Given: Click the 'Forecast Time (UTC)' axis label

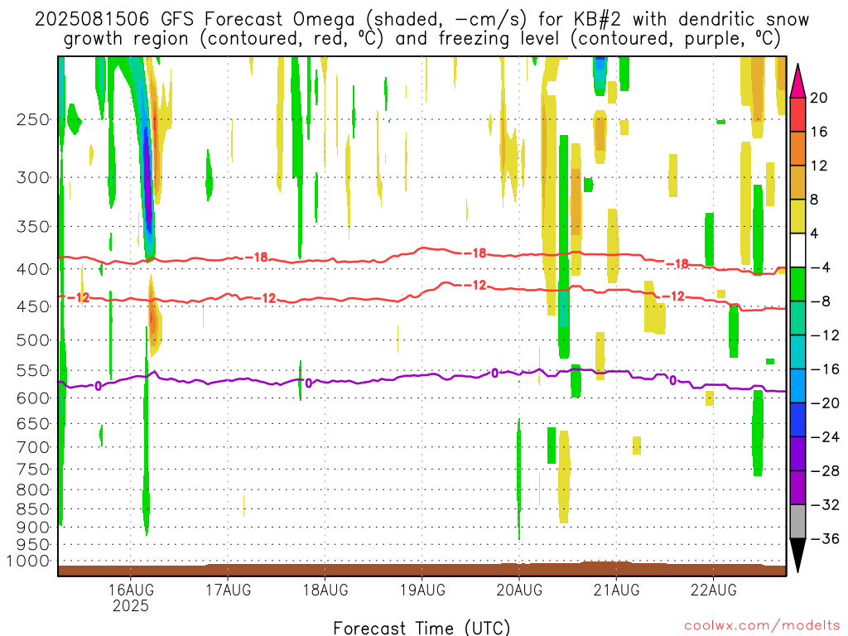Looking at the screenshot, I should click(422, 628).
